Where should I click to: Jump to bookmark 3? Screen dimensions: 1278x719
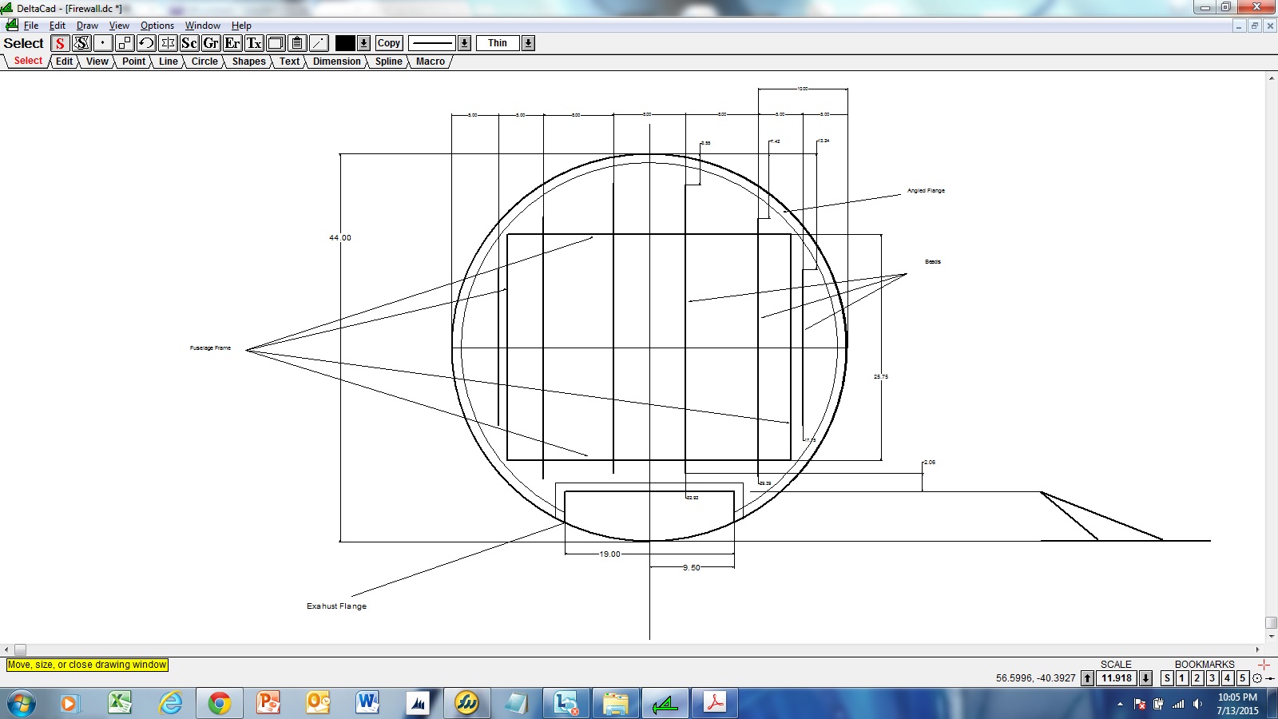(x=1212, y=678)
